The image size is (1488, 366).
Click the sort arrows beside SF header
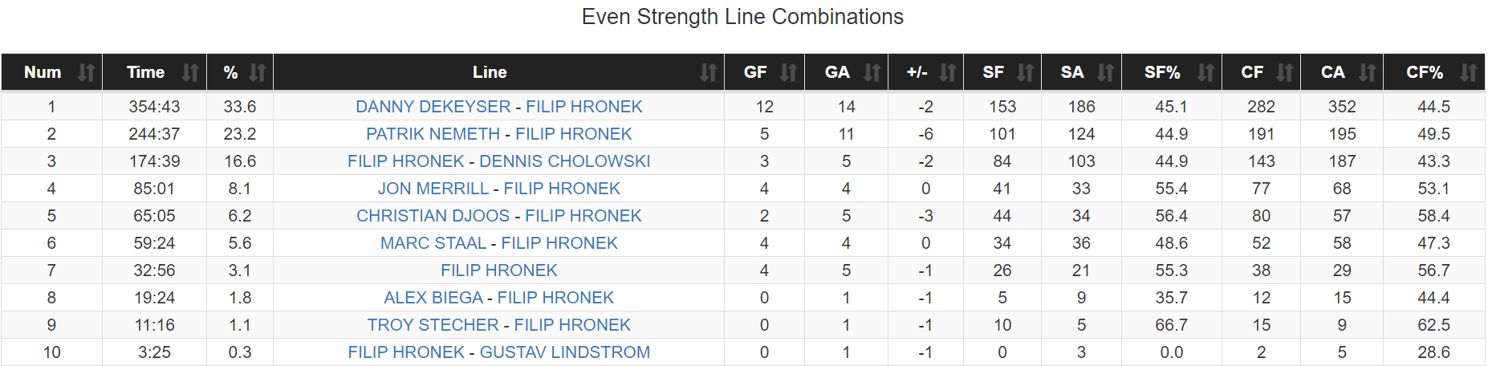(x=1025, y=73)
